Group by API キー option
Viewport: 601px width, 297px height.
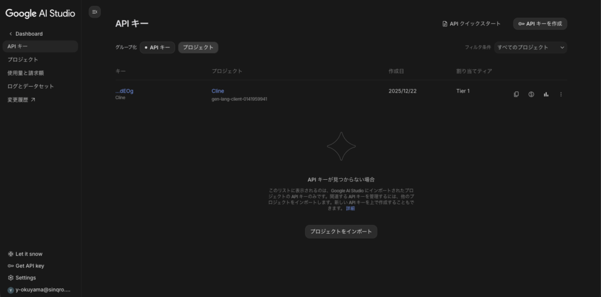(157, 47)
